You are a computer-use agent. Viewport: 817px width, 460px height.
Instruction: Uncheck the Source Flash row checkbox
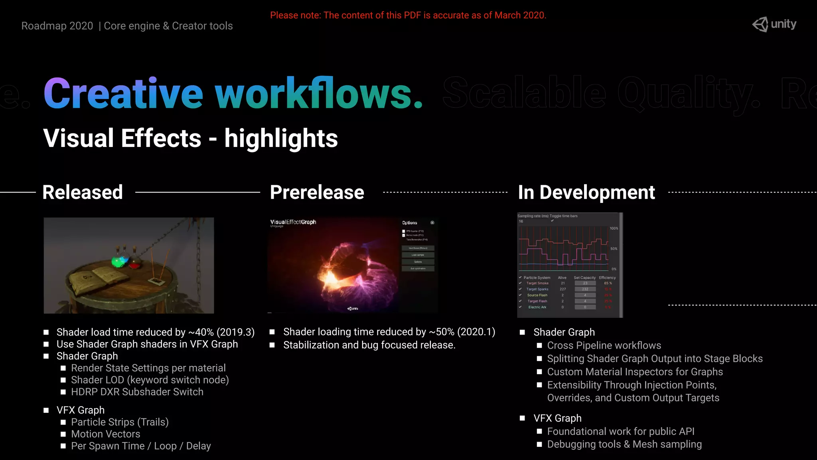(520, 295)
